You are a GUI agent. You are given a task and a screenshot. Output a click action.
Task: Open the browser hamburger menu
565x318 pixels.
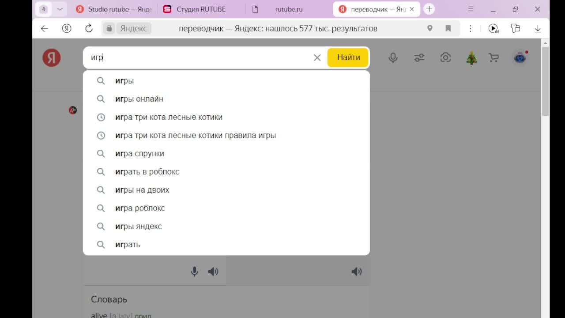point(471,9)
